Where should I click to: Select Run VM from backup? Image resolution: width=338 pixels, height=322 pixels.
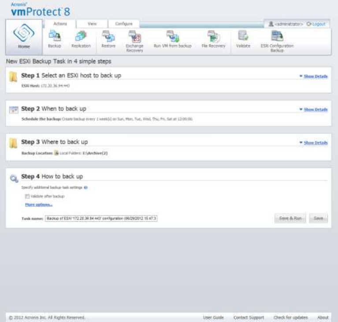point(173,39)
